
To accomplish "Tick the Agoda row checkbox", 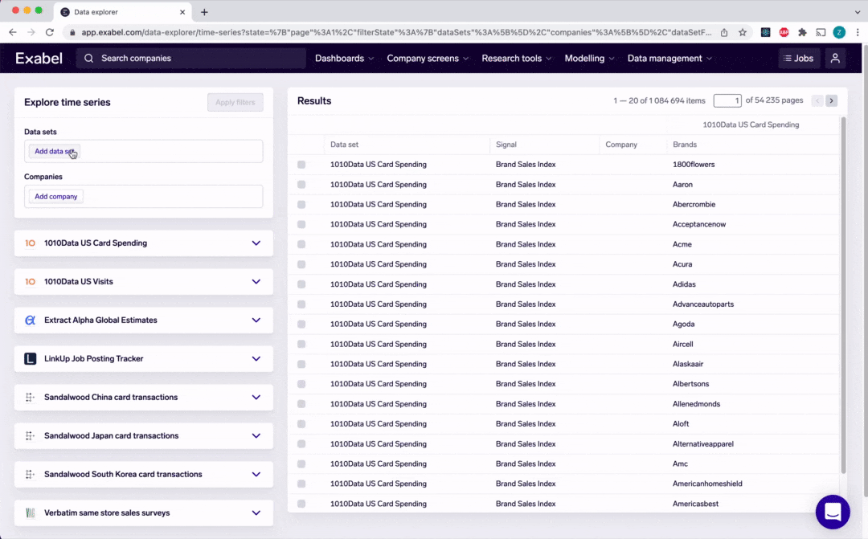I will coord(301,324).
